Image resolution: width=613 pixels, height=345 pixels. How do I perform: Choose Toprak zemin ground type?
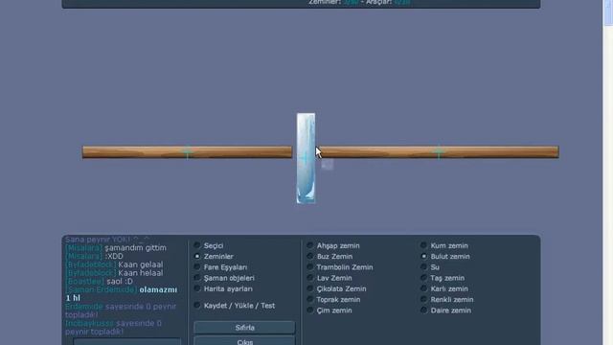tap(310, 299)
